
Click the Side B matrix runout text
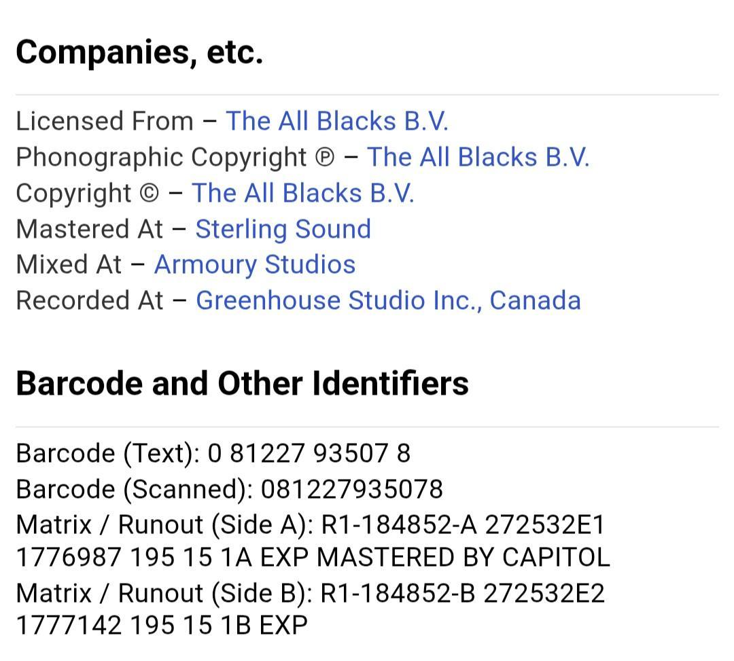tap(311, 609)
